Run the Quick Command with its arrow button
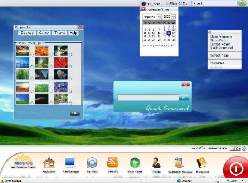The image size is (248, 183). pyautogui.click(x=184, y=98)
